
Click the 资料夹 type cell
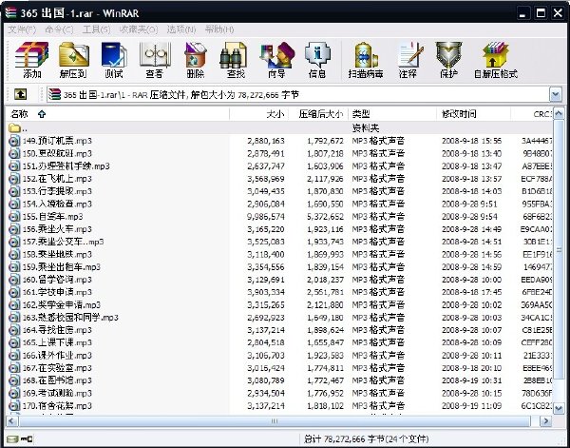(x=366, y=128)
